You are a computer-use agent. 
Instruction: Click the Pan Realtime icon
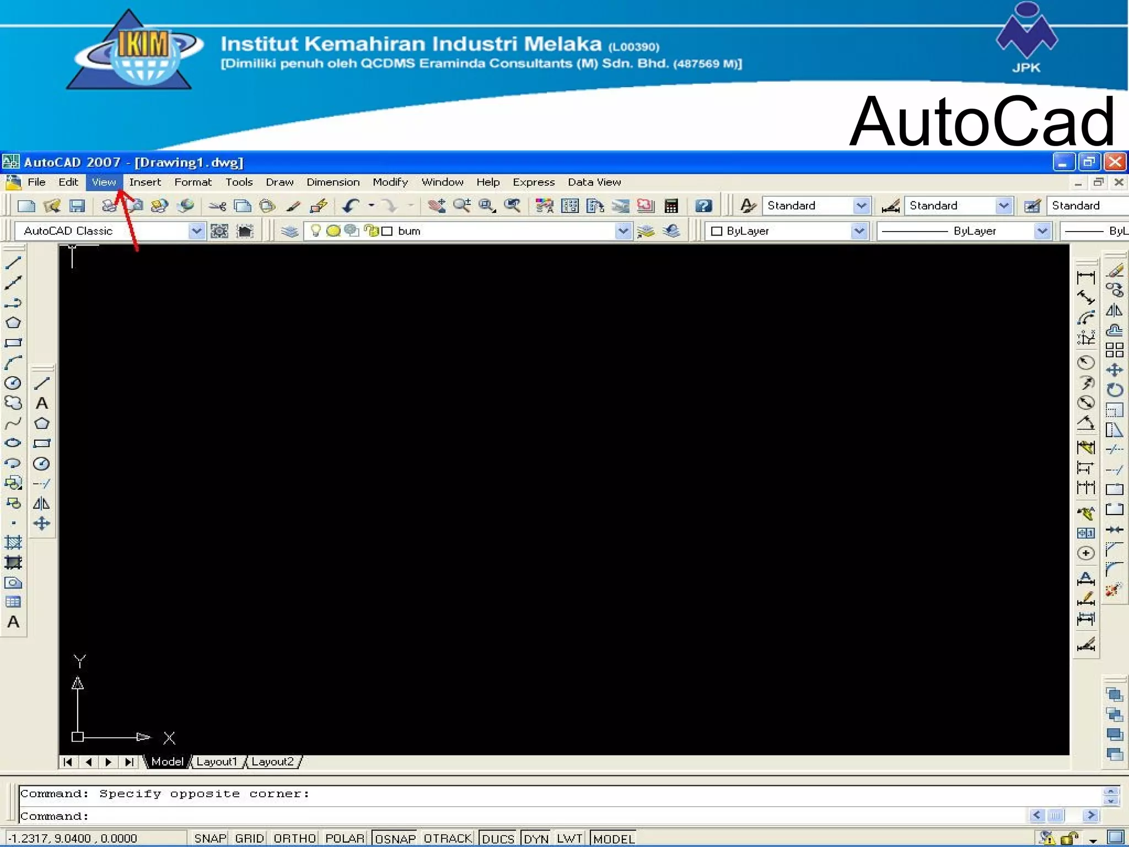(x=437, y=206)
